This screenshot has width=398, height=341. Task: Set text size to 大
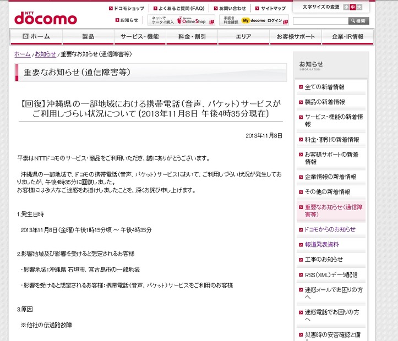(x=359, y=7)
